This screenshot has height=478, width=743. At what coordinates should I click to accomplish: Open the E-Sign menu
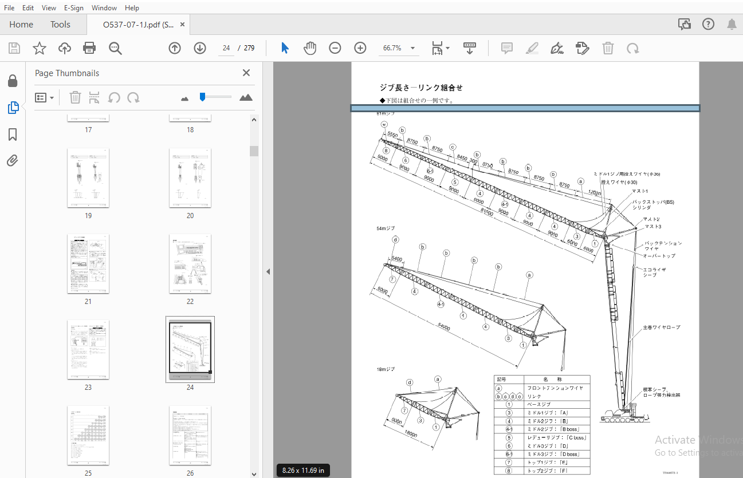(74, 7)
